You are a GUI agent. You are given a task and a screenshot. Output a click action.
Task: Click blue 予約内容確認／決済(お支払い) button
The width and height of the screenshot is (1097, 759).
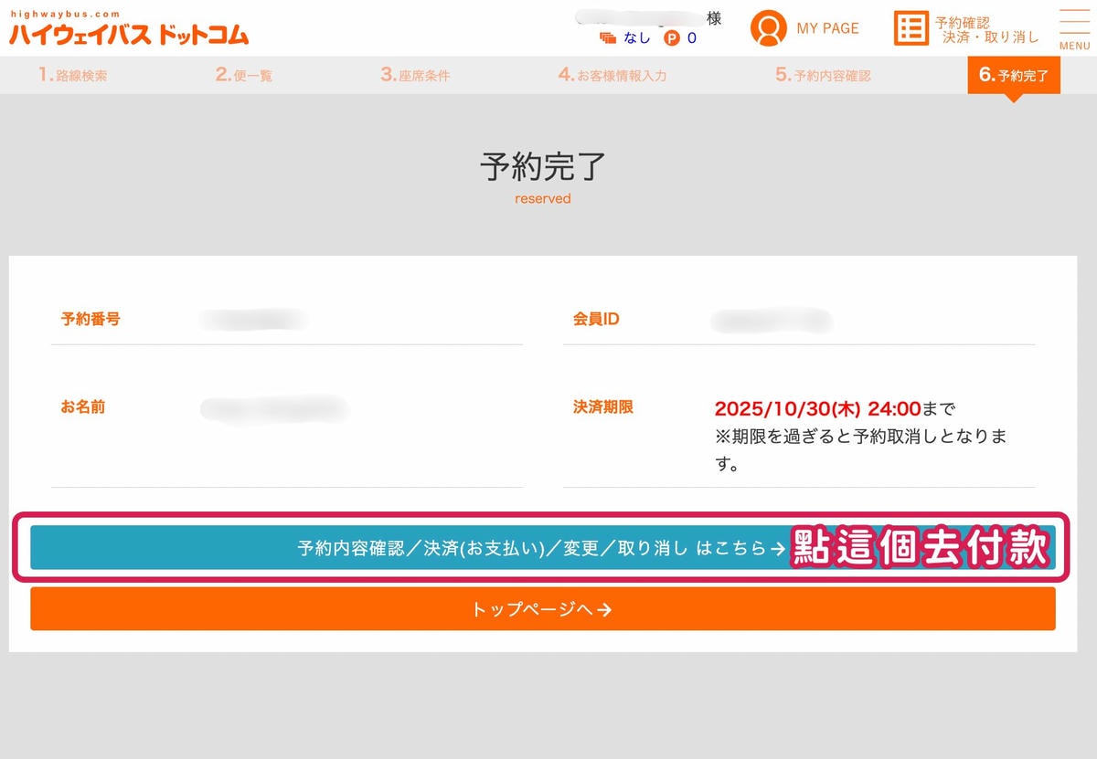click(x=543, y=548)
